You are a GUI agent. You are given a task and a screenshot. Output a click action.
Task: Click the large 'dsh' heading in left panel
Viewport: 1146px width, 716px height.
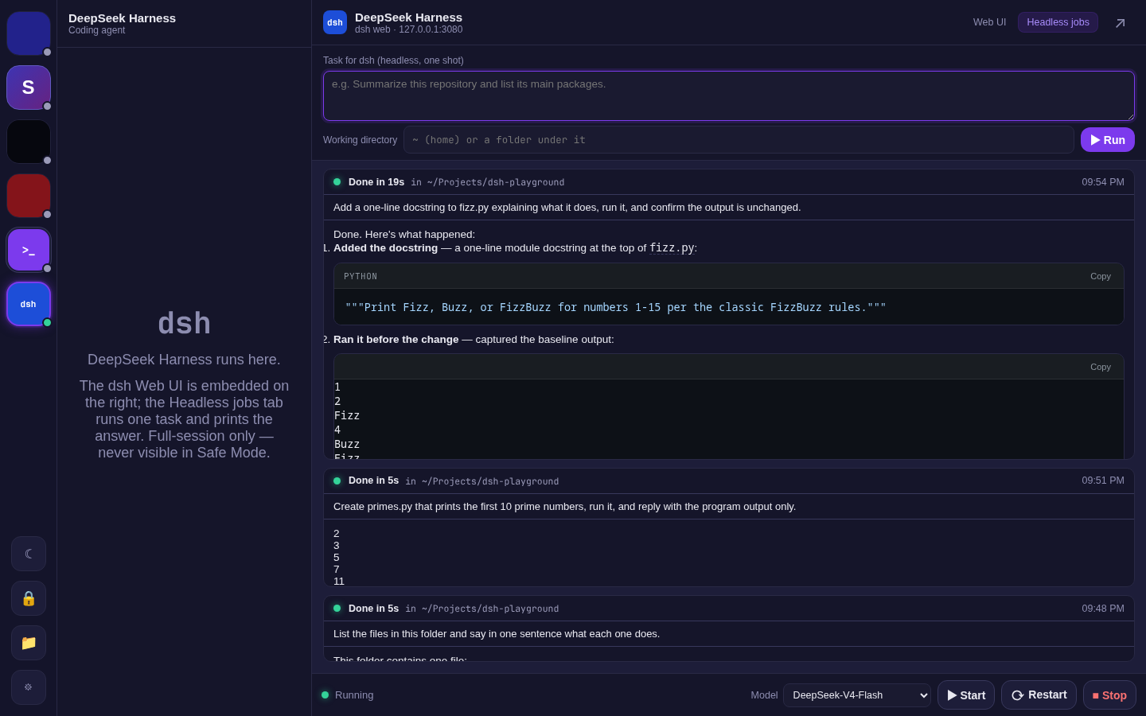click(184, 324)
